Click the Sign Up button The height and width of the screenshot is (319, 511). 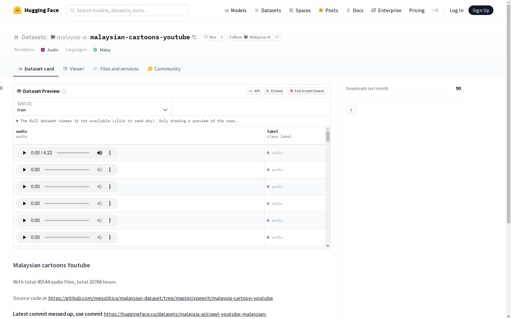(x=481, y=10)
